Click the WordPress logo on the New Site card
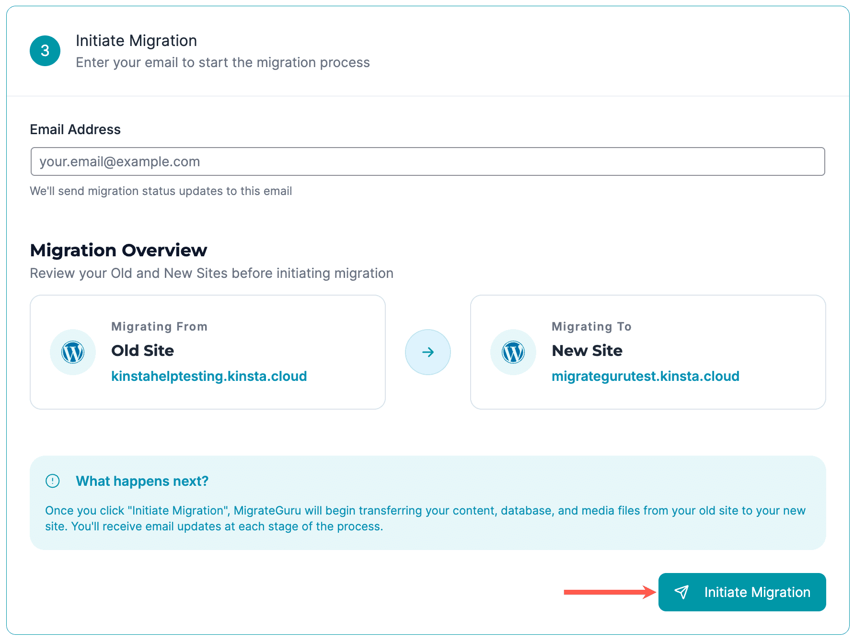 [x=513, y=352]
